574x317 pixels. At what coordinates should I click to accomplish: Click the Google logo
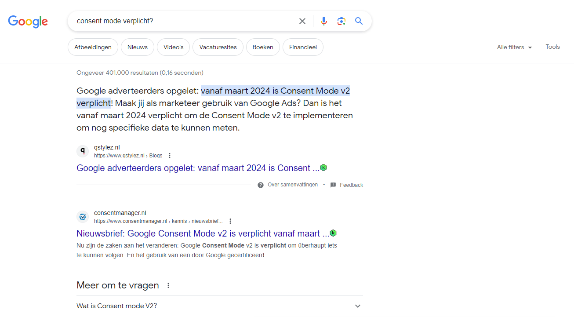point(28,21)
